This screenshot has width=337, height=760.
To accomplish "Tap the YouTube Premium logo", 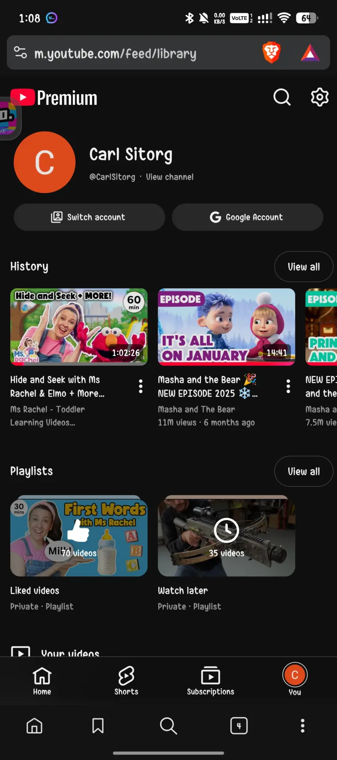I will point(54,98).
